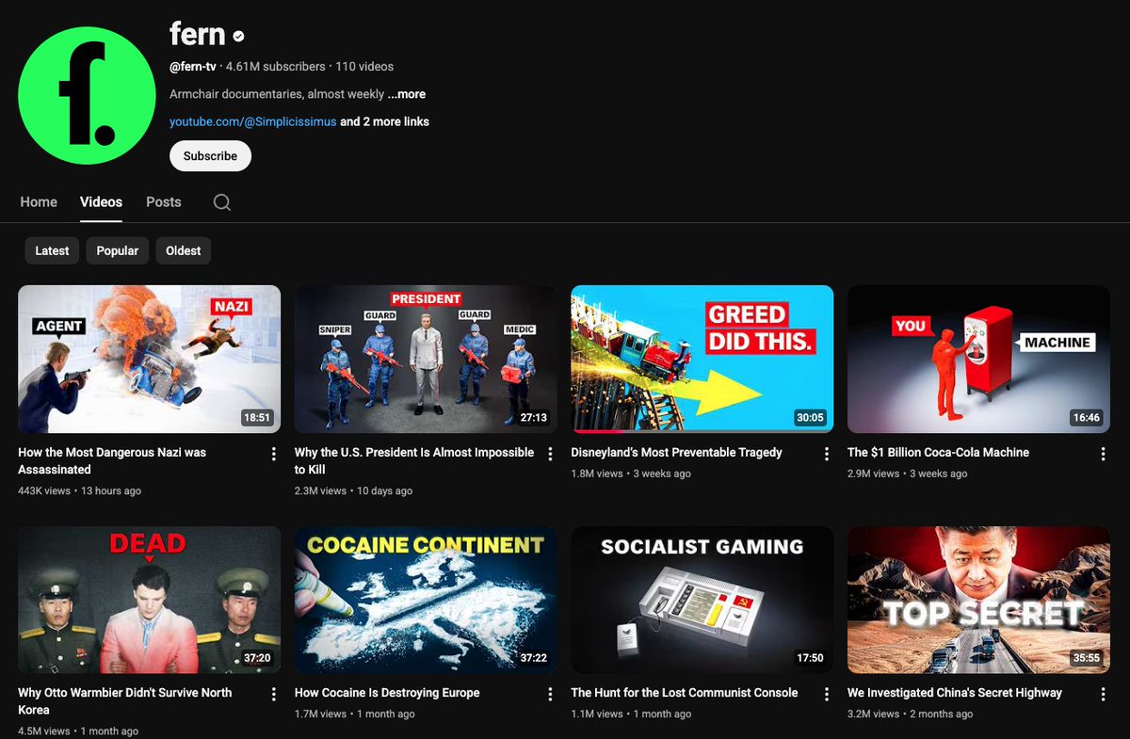The image size is (1130, 739).
Task: Open title 'We Investigated China's Secret Highway'
Action: pyautogui.click(x=955, y=693)
